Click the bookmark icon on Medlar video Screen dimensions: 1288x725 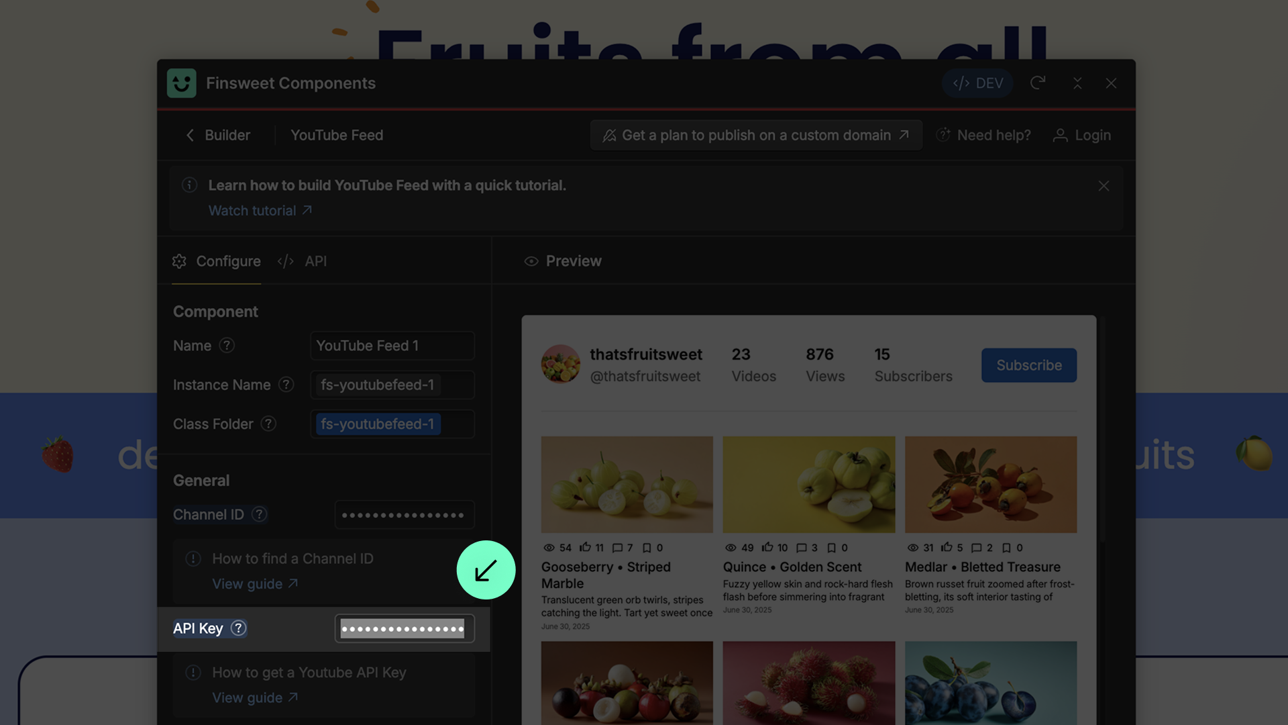(x=1006, y=548)
